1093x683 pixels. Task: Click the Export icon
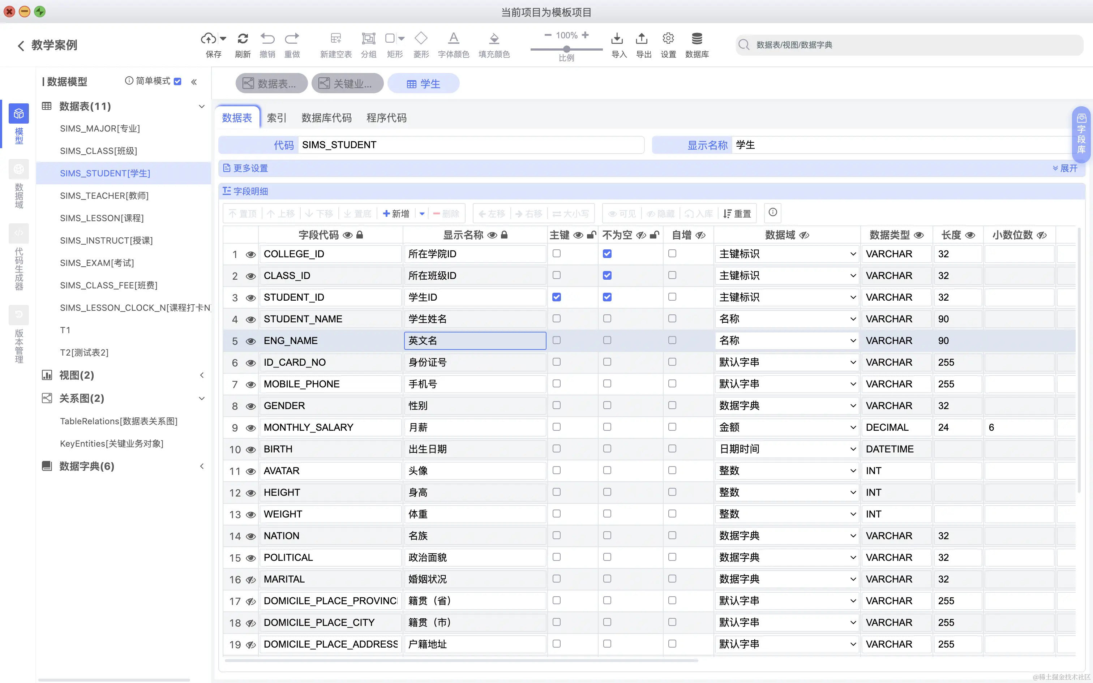click(642, 39)
